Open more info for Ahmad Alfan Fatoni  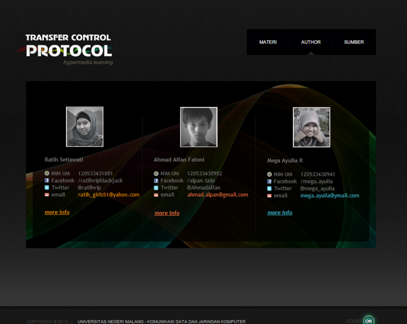click(167, 213)
